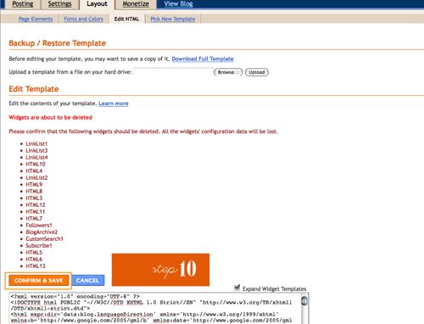Click 'Widgets are about to be deleted' warning
Screen dimensions: 424x324
(51, 117)
